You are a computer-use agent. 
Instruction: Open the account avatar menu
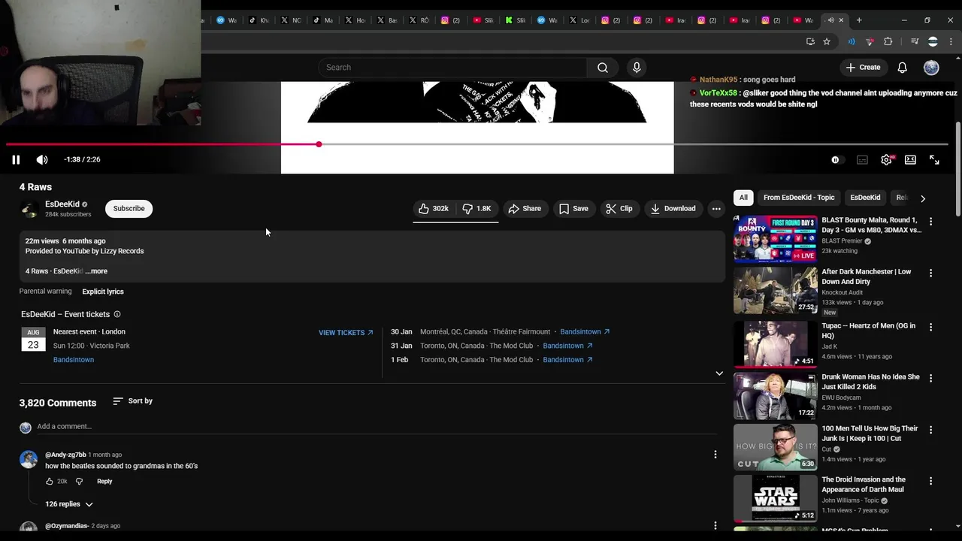pyautogui.click(x=931, y=68)
